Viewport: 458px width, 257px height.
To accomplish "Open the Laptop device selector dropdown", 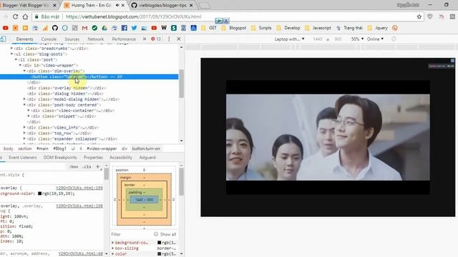I will 289,39.
